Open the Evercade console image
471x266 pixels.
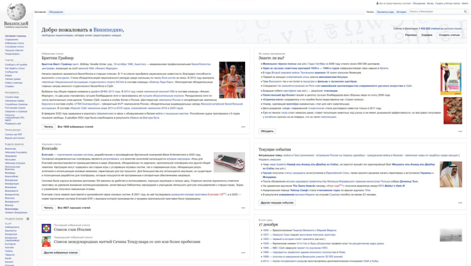(x=229, y=162)
